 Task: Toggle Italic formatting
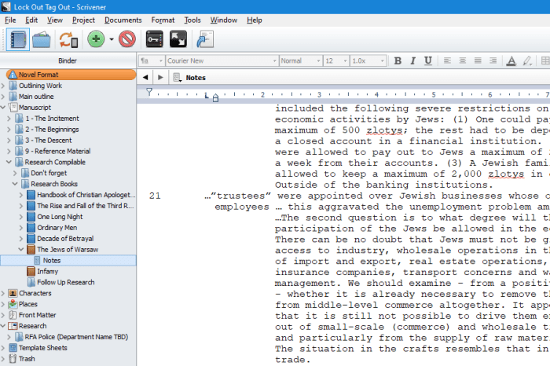click(x=413, y=60)
